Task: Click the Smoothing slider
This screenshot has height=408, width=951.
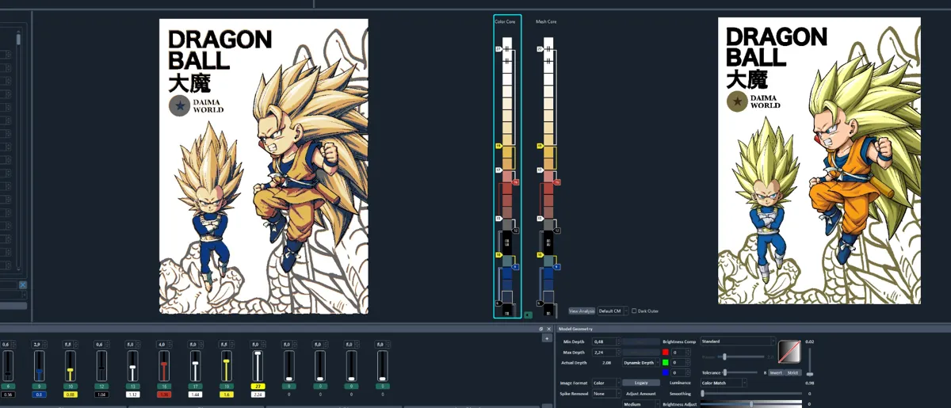Action: (x=752, y=394)
